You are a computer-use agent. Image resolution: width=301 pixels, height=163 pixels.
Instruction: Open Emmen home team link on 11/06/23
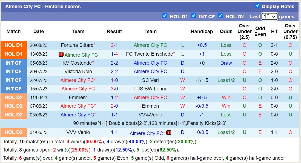click(77, 97)
